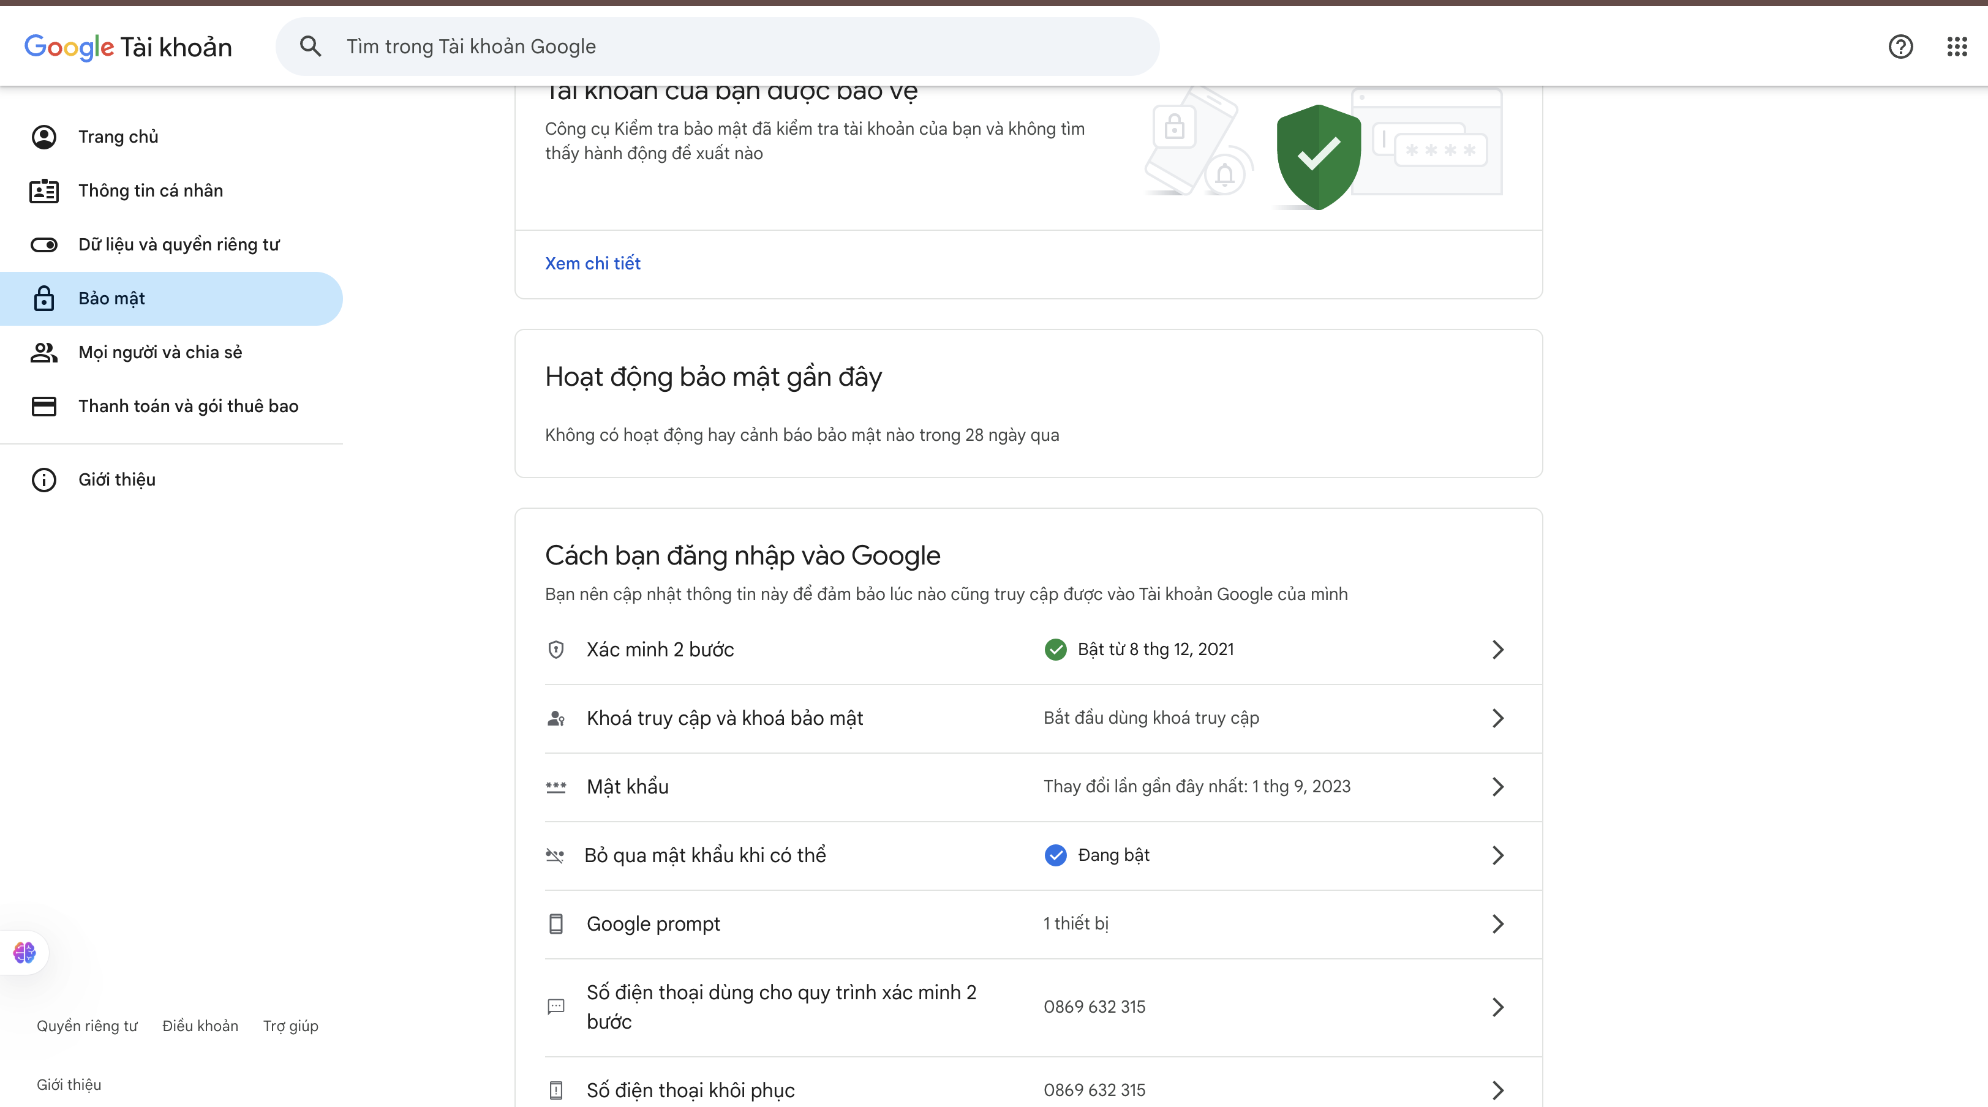Select Mọi người và chia sẻ
Screen dimensions: 1988x1107
point(160,352)
